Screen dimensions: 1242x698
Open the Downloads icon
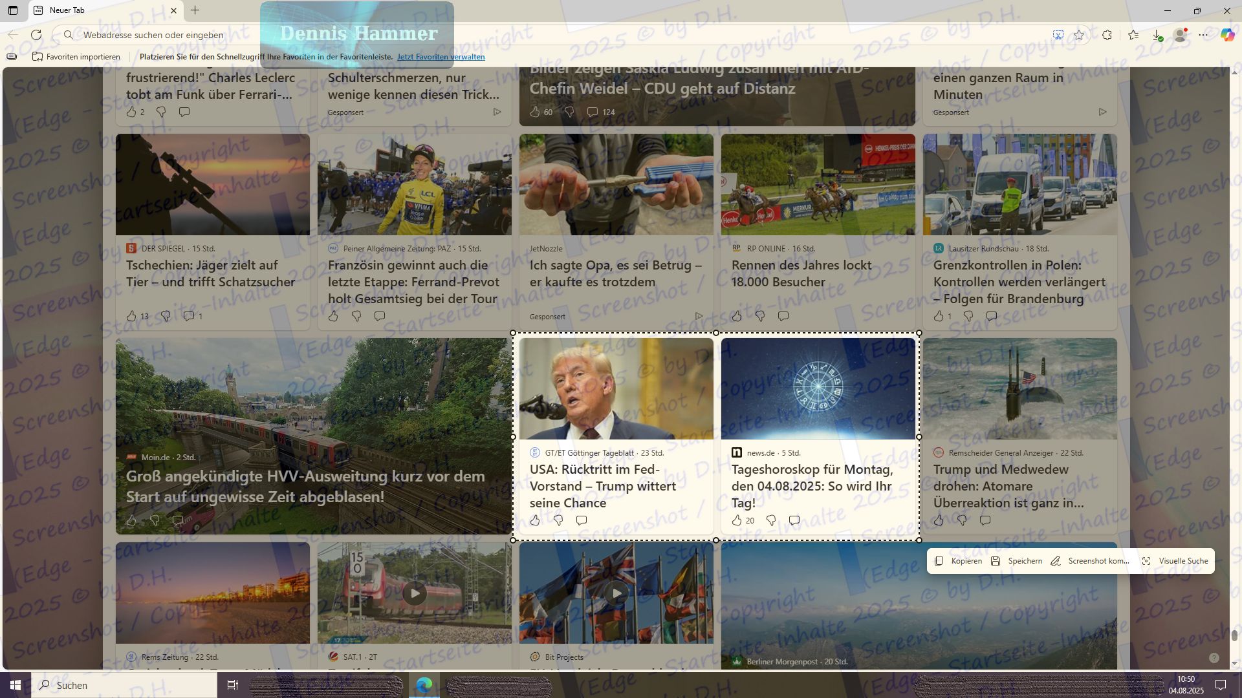1157,35
